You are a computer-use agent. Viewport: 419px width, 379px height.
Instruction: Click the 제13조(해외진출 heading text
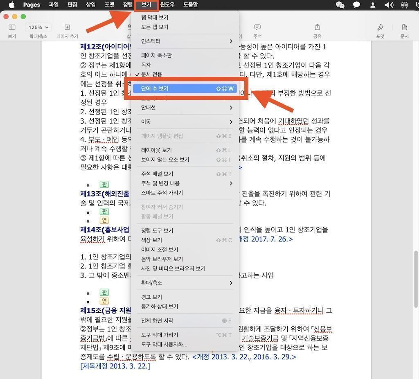105,194
